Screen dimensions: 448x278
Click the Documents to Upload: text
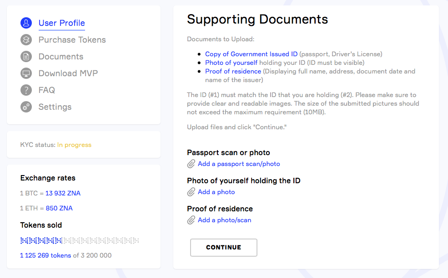point(221,39)
